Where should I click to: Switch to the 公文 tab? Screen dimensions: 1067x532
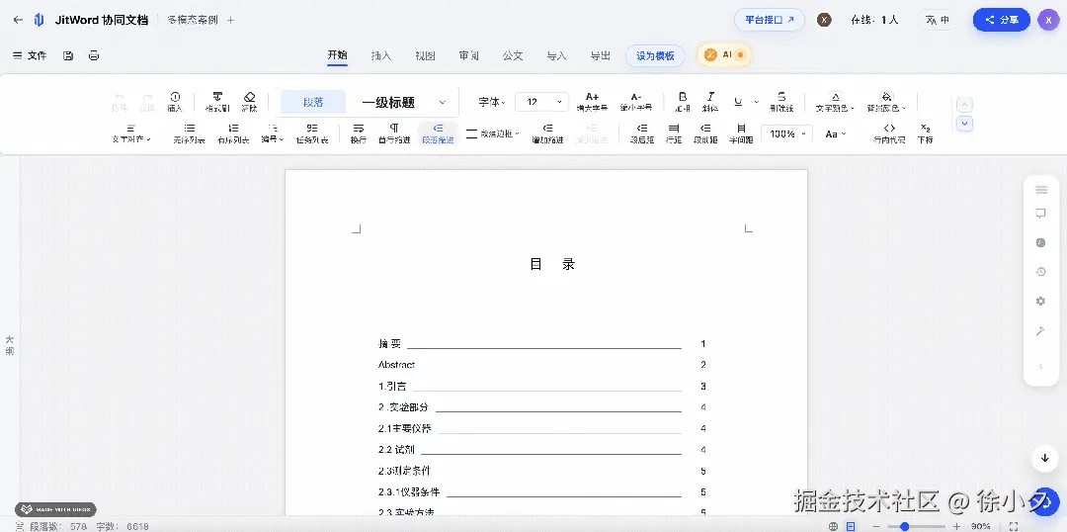(513, 55)
